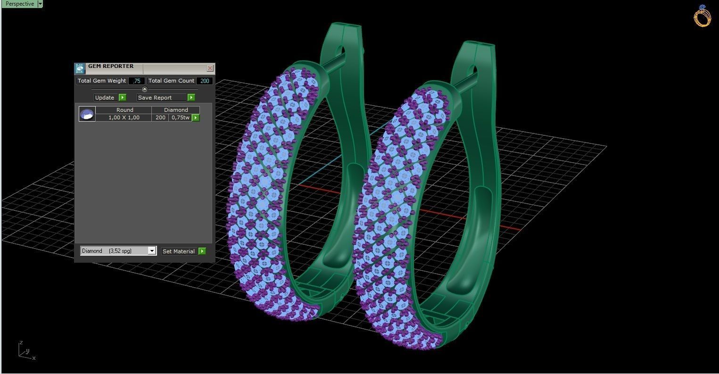719x374 pixels.
Task: Click the Total Gem Count label
Action: (x=171, y=81)
